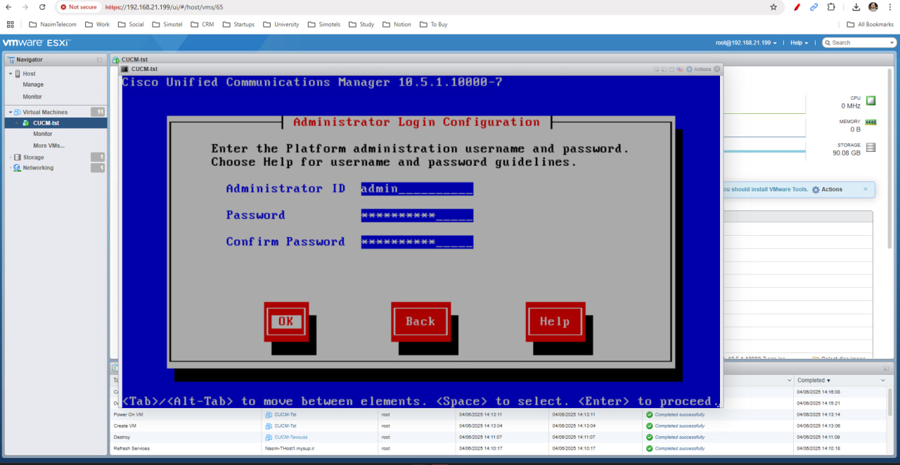
Task: Click the Help button in the console
Action: point(555,321)
